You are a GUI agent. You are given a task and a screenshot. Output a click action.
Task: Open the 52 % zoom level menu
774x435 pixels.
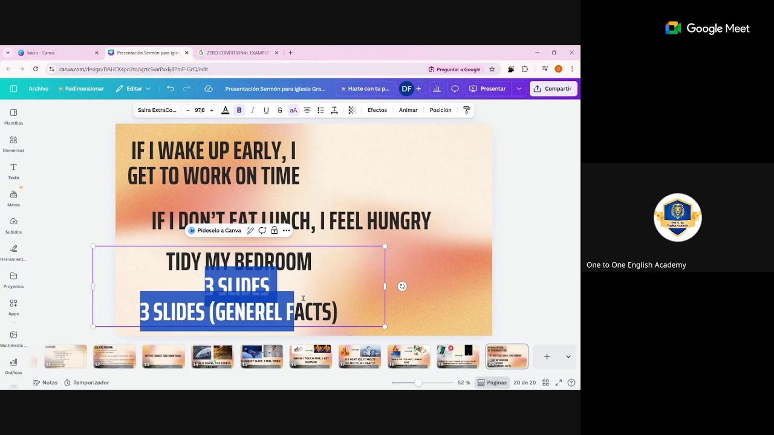coord(464,382)
